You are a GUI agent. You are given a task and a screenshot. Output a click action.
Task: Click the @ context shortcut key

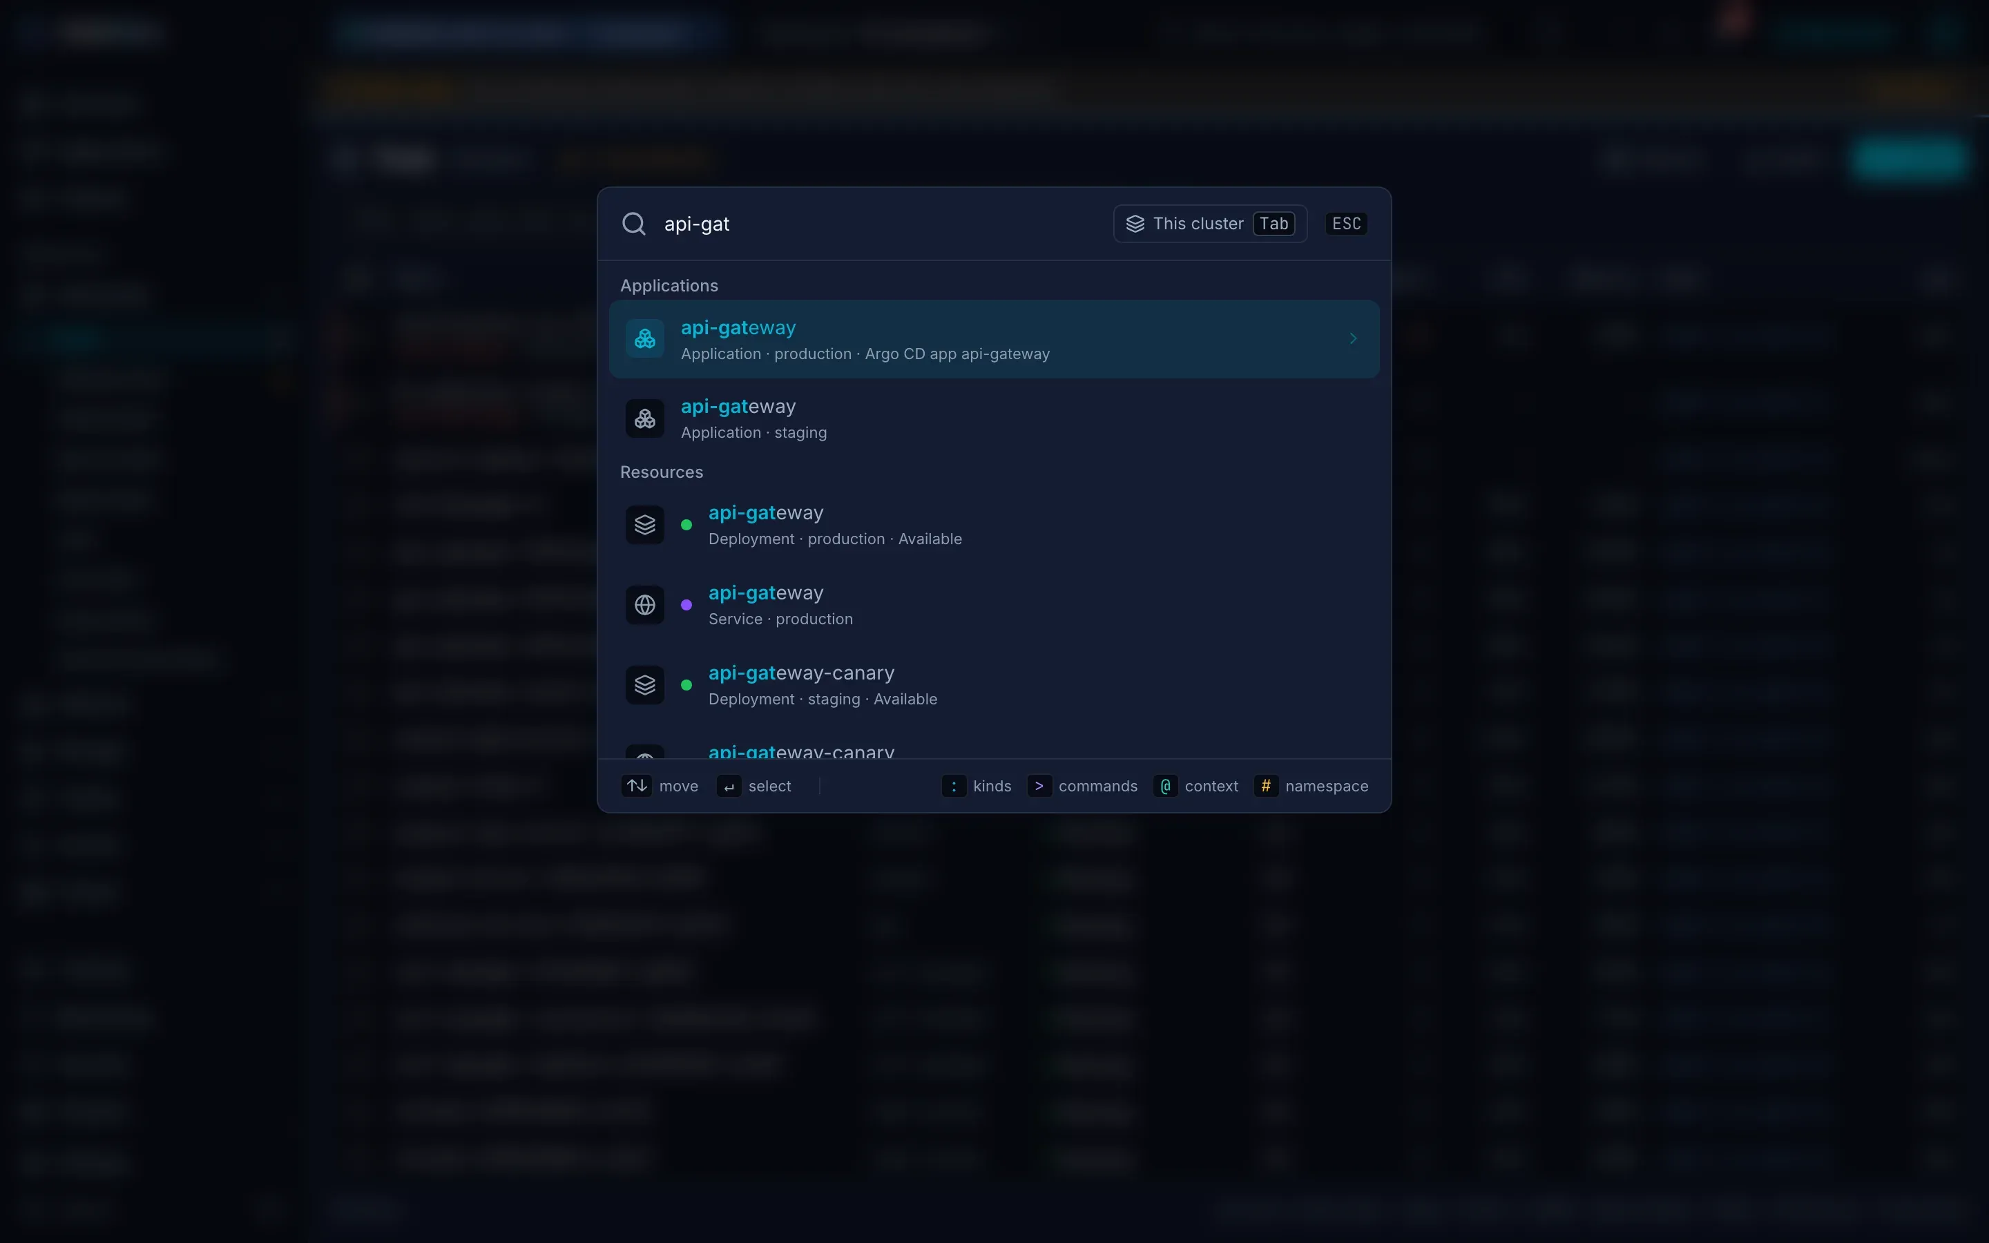point(1166,786)
